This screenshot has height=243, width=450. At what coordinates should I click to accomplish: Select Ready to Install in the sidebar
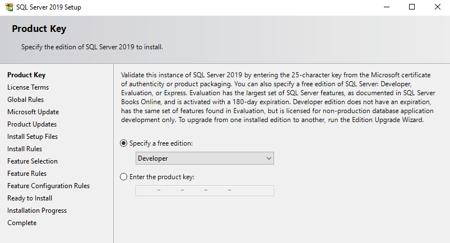tap(30, 198)
